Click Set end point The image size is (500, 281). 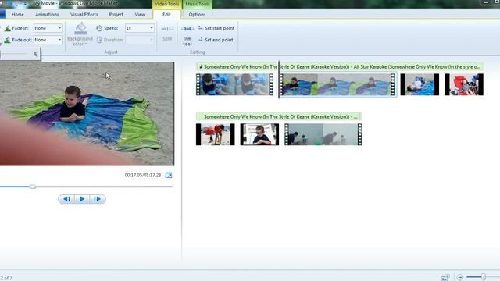[216, 40]
